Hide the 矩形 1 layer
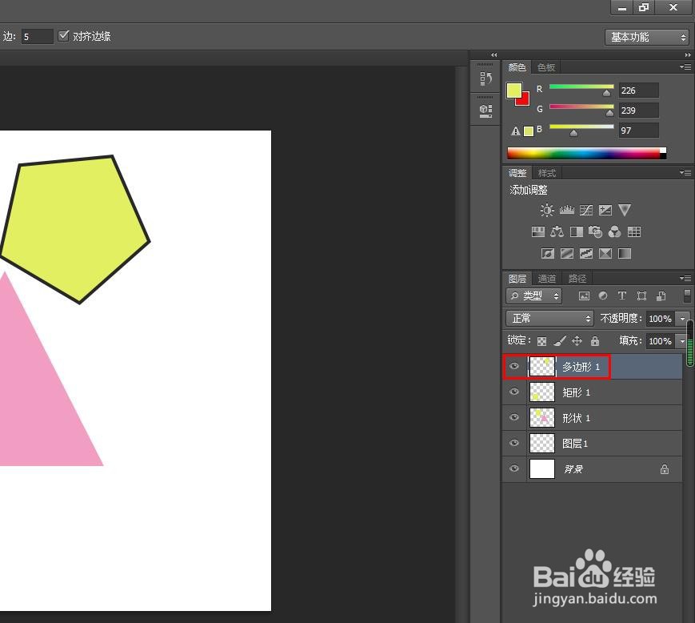Viewport: 695px width, 623px height. (x=514, y=392)
